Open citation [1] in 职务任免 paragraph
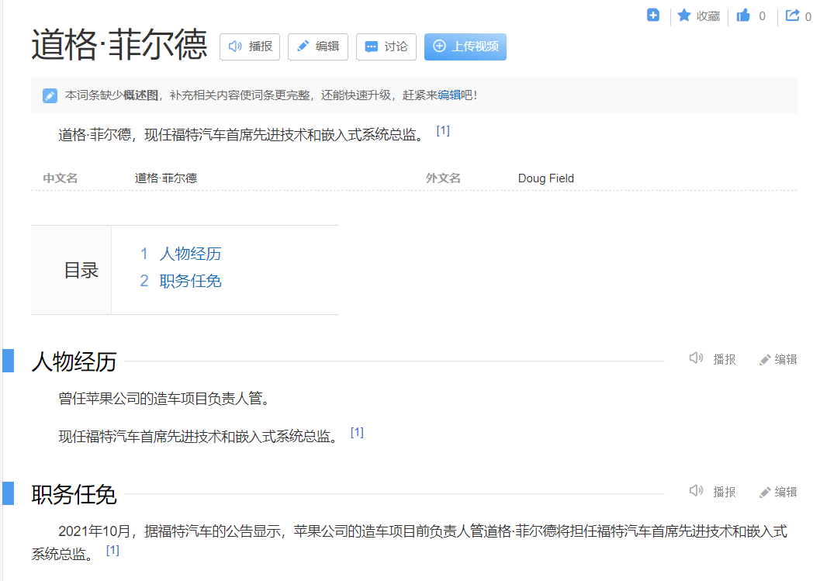The image size is (820, 581). (x=112, y=550)
